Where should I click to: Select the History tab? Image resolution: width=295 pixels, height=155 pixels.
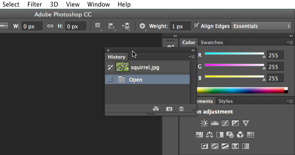coord(116,57)
